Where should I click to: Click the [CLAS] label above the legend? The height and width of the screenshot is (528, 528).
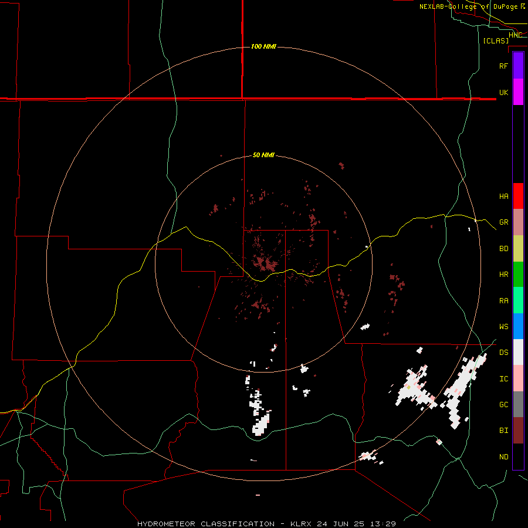[x=496, y=40]
